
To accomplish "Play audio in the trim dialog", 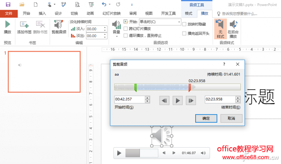I will point(178,101).
